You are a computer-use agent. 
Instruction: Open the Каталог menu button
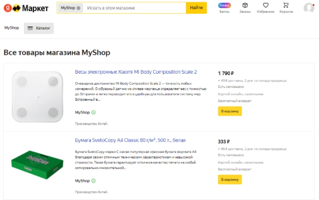[39, 28]
